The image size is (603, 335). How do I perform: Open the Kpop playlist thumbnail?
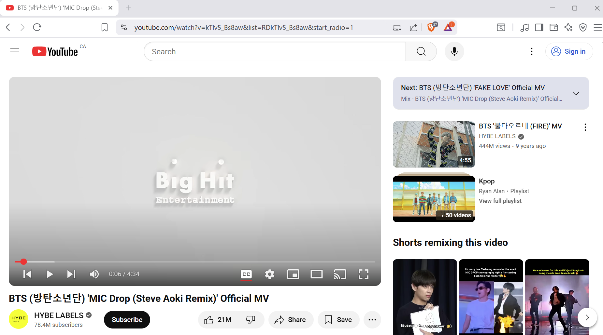(x=434, y=199)
